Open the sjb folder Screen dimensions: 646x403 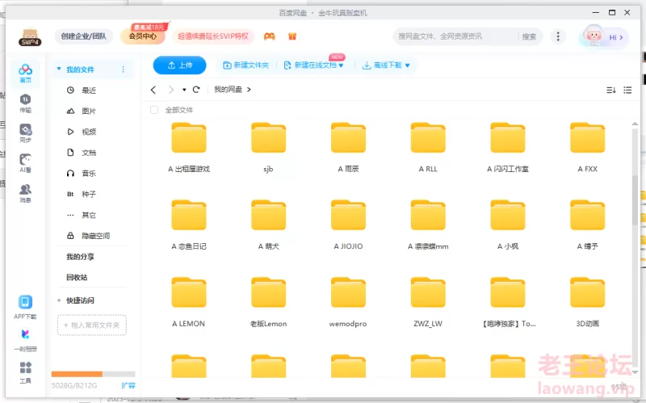(269, 148)
